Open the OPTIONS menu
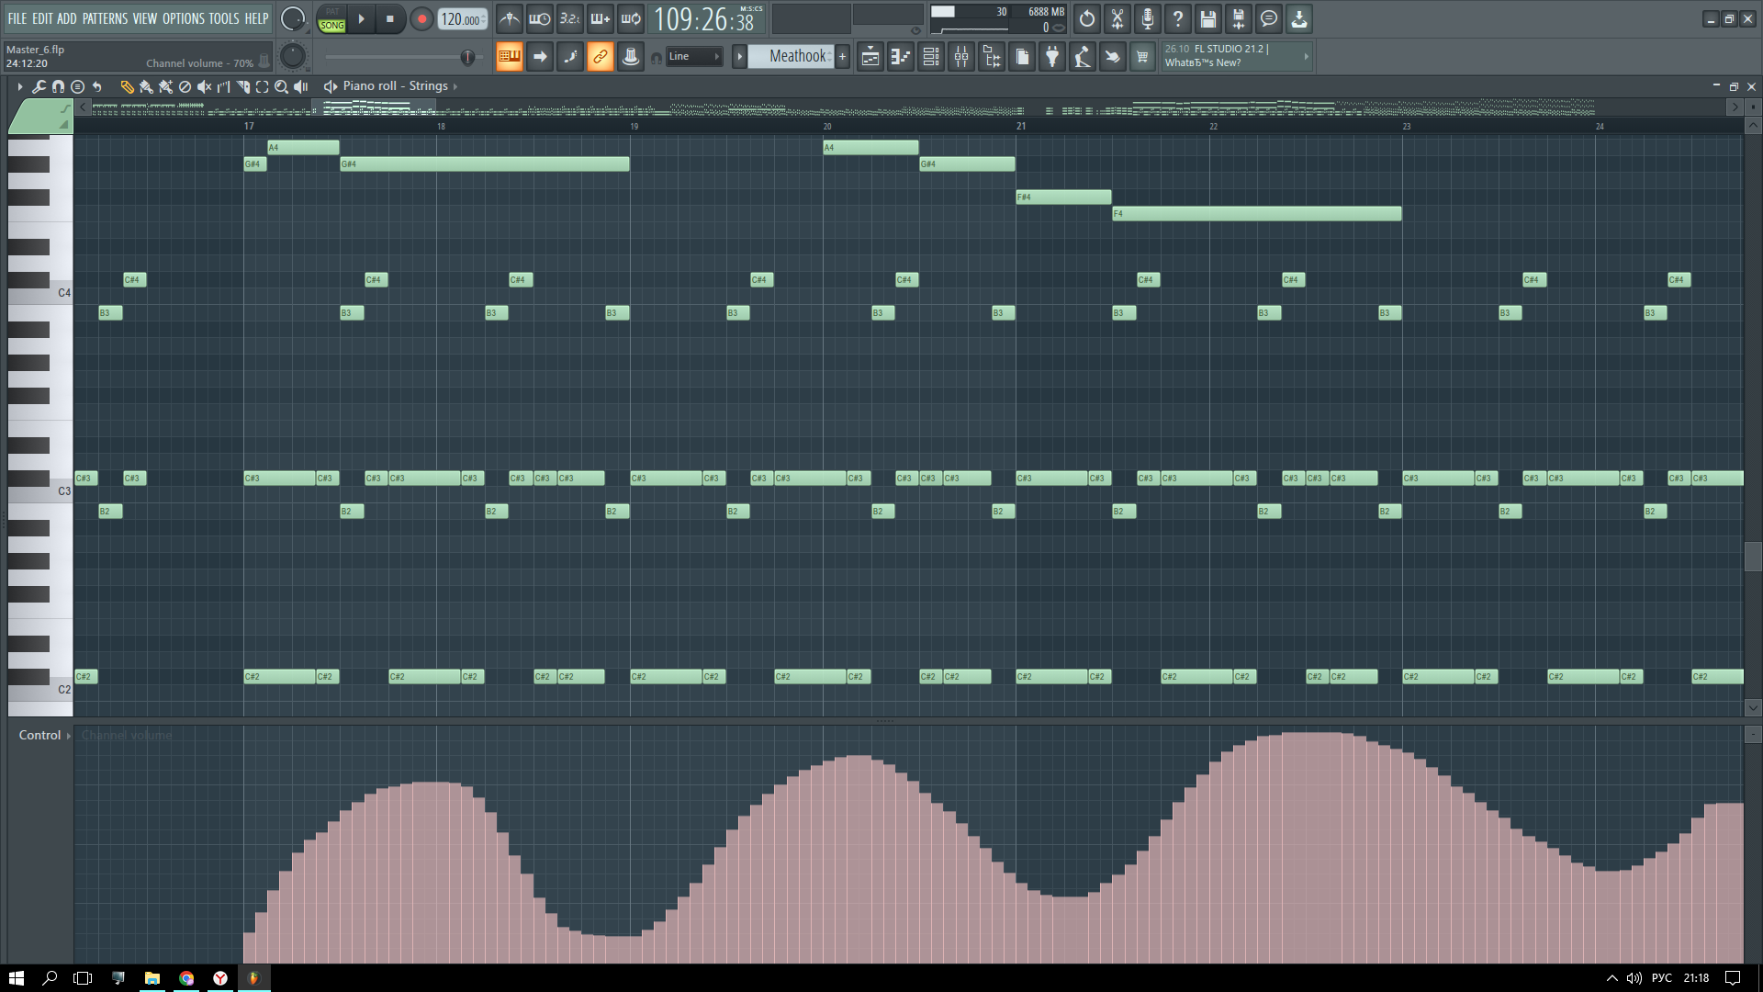1763x992 pixels. point(183,18)
